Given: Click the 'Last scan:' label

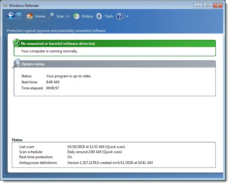Looking at the screenshot, I should pos(27,147).
